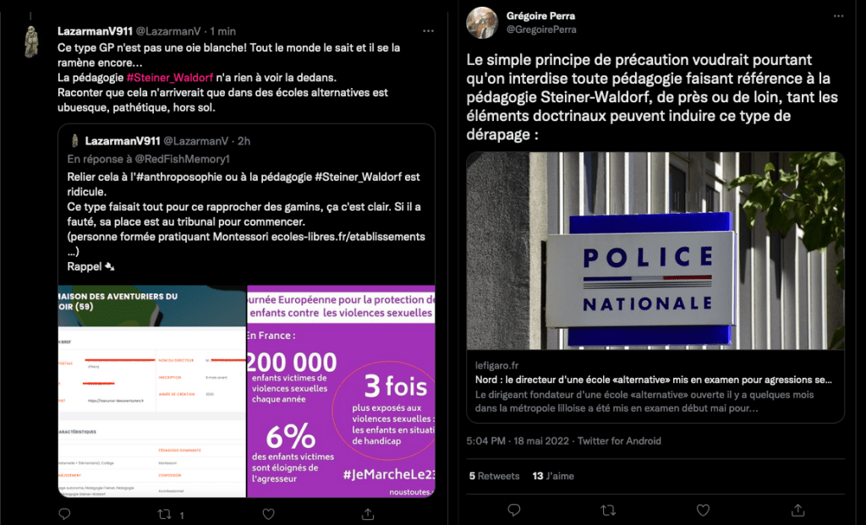Open more options on LazarmanV911's tweet

click(x=428, y=30)
